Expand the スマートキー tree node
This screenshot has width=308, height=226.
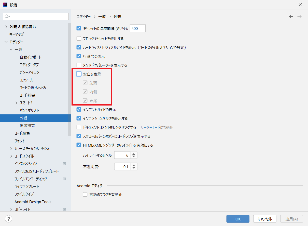click(16, 103)
